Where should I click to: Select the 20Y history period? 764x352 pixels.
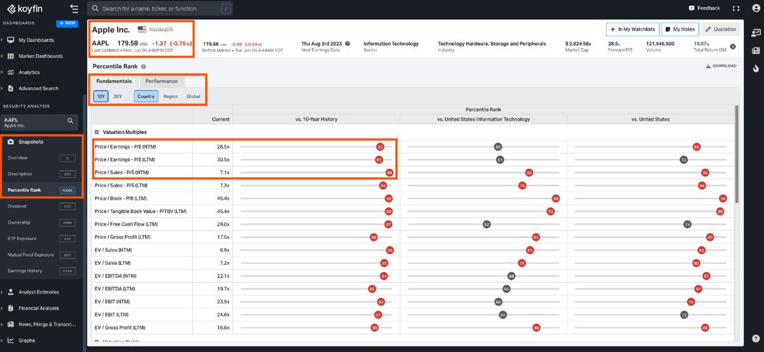click(118, 97)
